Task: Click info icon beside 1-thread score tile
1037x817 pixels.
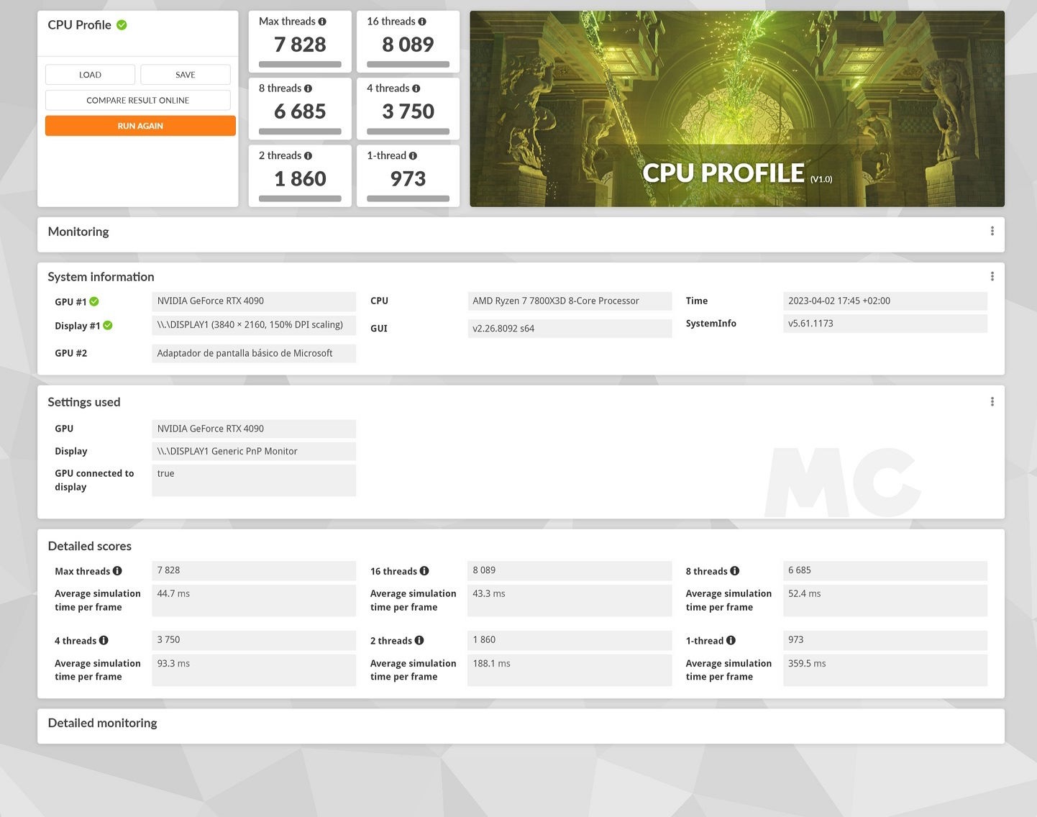Action: point(413,155)
